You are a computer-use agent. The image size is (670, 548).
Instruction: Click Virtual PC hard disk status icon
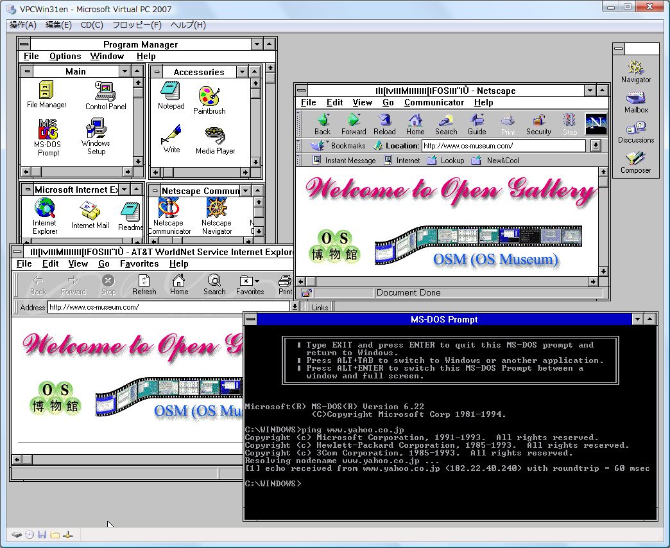tap(16, 535)
